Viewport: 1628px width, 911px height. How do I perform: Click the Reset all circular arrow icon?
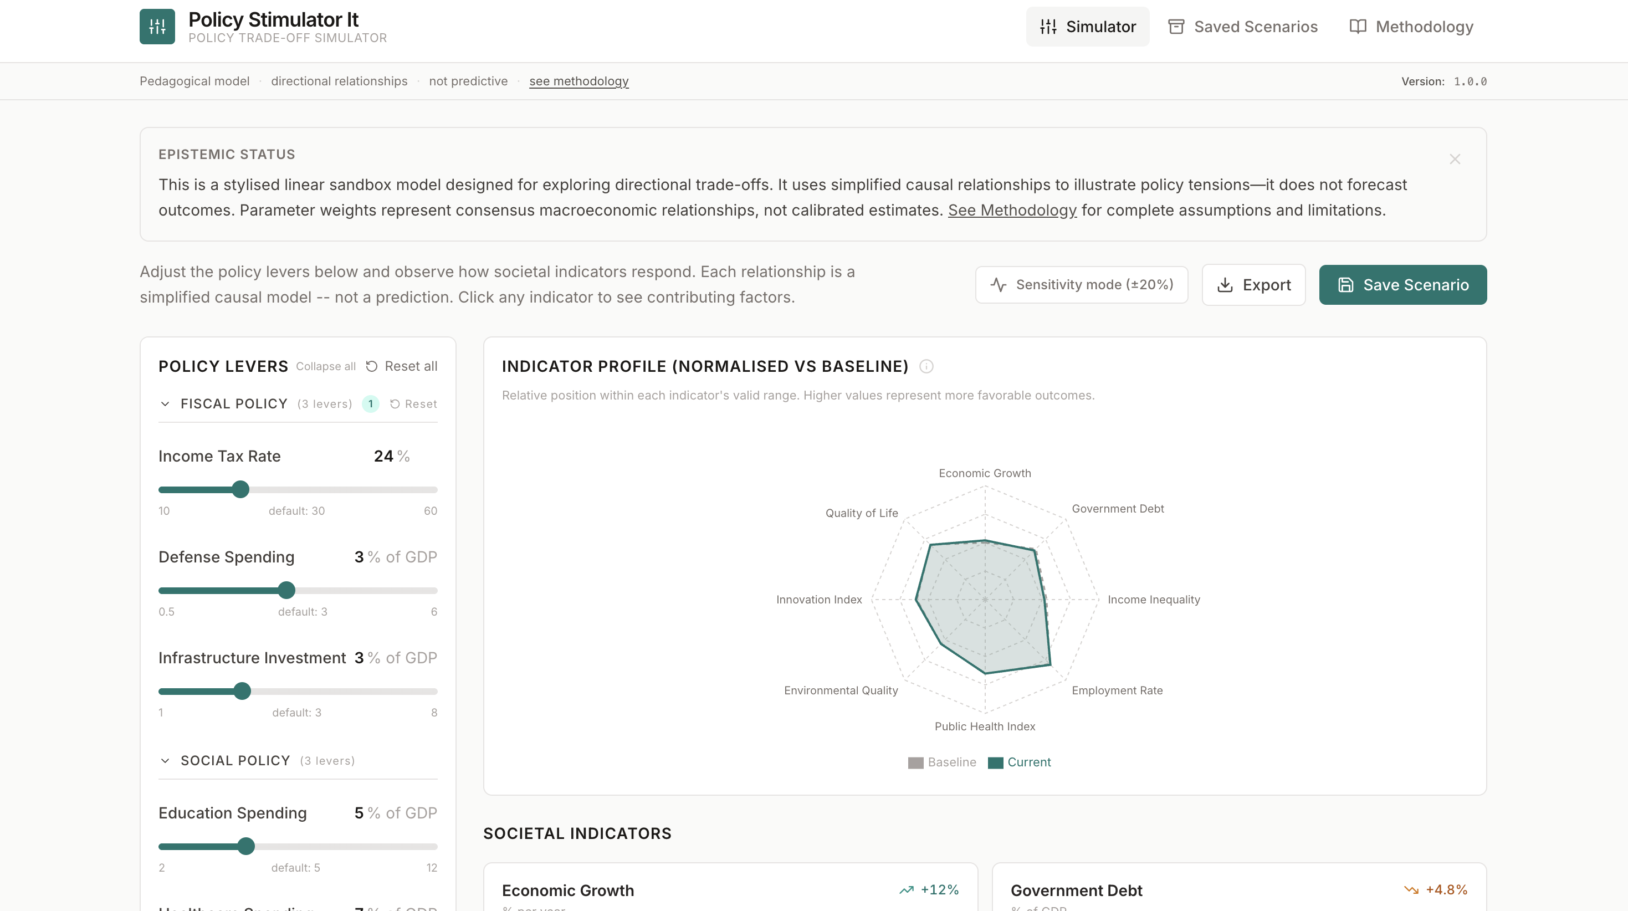click(372, 367)
